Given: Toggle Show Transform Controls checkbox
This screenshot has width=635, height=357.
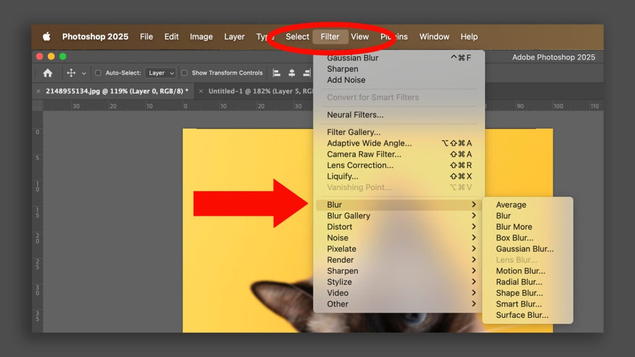Looking at the screenshot, I should click(x=184, y=73).
